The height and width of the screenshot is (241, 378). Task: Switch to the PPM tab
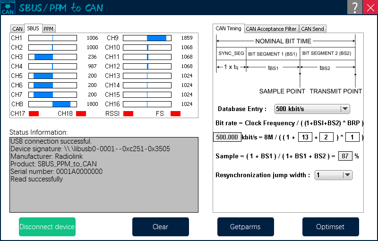click(x=48, y=29)
